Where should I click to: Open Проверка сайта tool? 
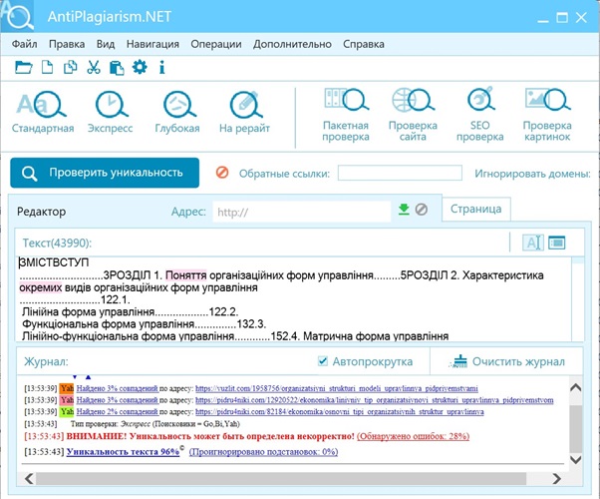point(413,115)
